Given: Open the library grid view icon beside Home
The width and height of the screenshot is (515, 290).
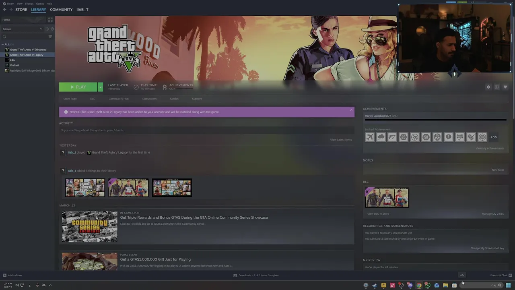Looking at the screenshot, I should (x=50, y=20).
